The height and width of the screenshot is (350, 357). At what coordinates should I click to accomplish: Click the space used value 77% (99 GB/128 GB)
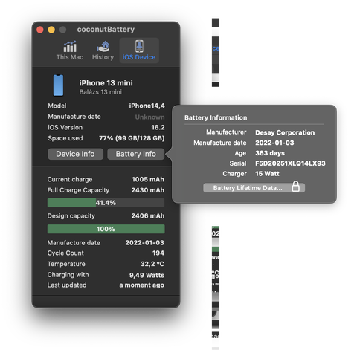coord(132,138)
